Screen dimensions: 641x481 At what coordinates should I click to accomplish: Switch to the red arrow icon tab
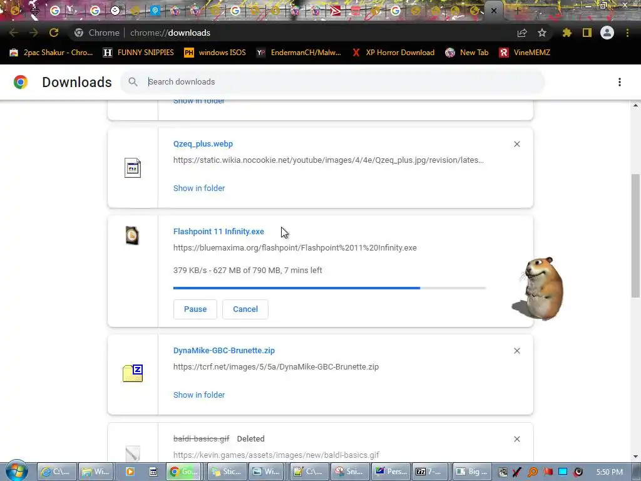click(336, 11)
